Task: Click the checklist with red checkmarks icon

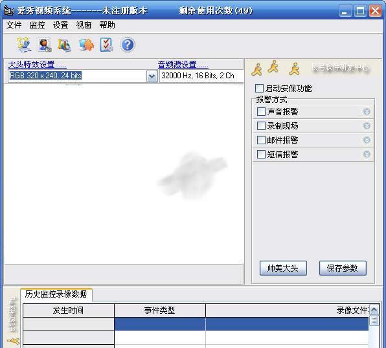Action: pos(107,45)
